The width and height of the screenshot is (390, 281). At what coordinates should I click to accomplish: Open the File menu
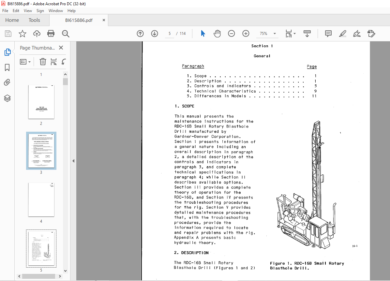click(x=5, y=11)
